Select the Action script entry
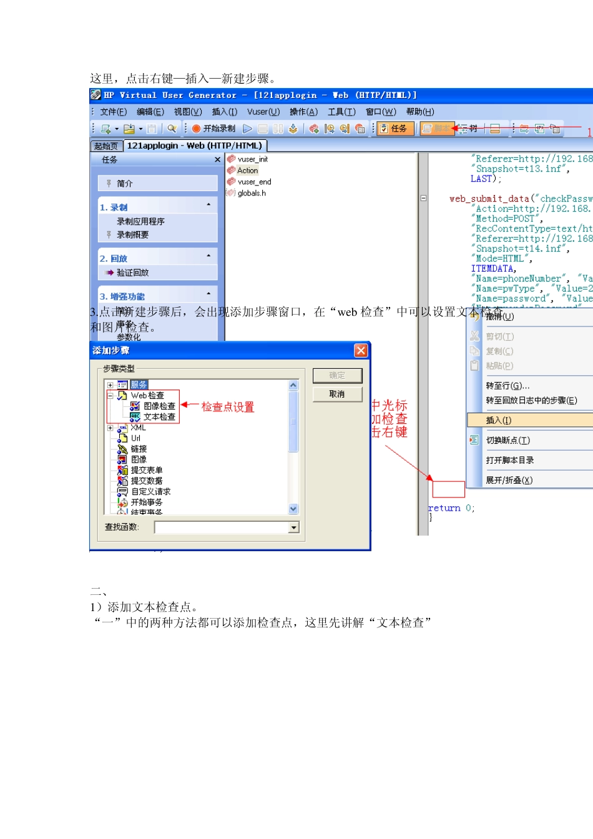The image size is (593, 839). pyautogui.click(x=247, y=170)
